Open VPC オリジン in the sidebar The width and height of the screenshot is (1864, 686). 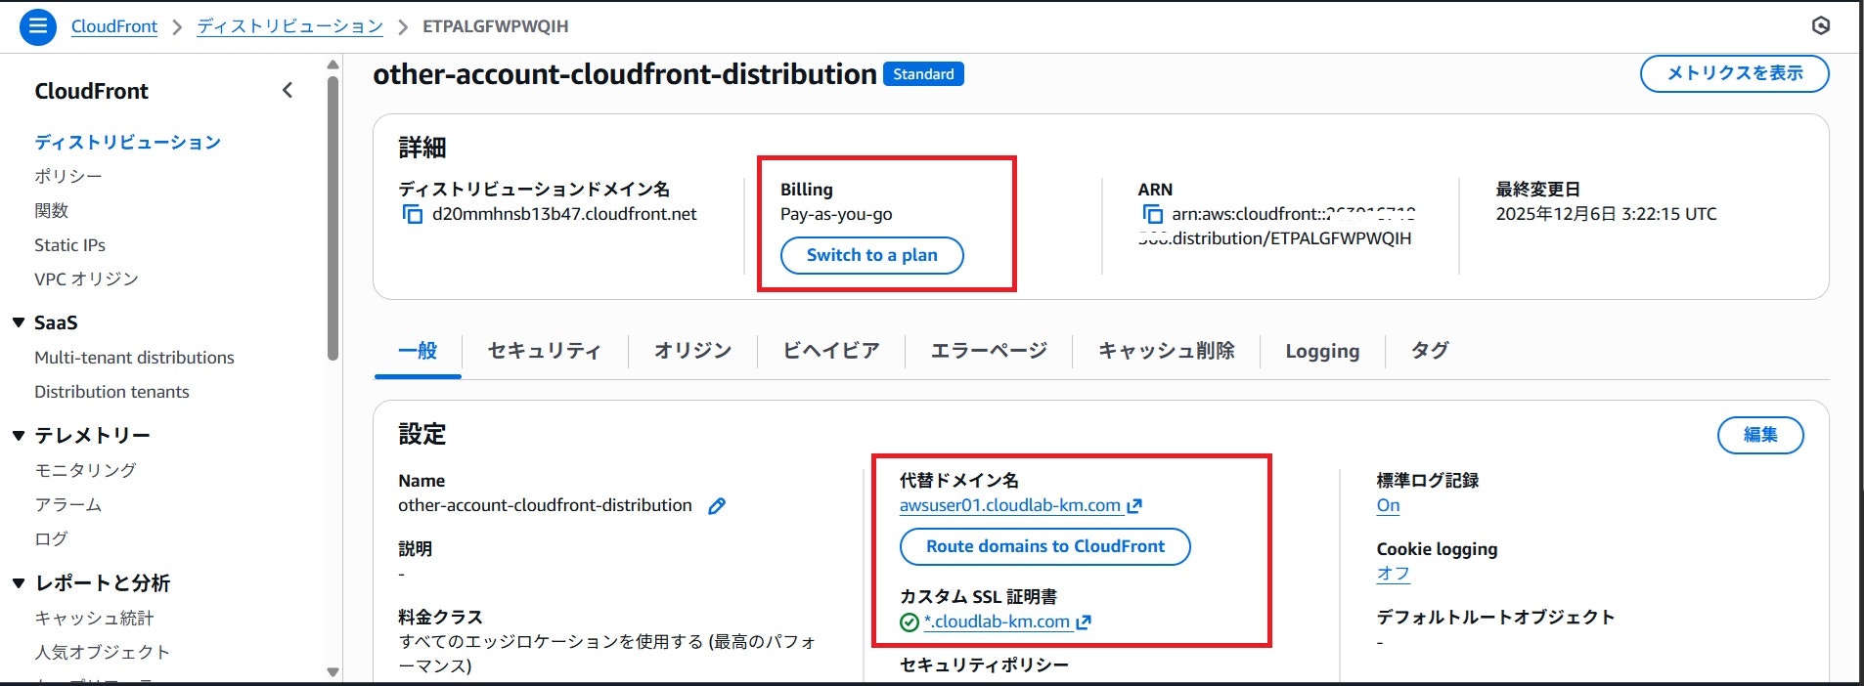tap(86, 279)
